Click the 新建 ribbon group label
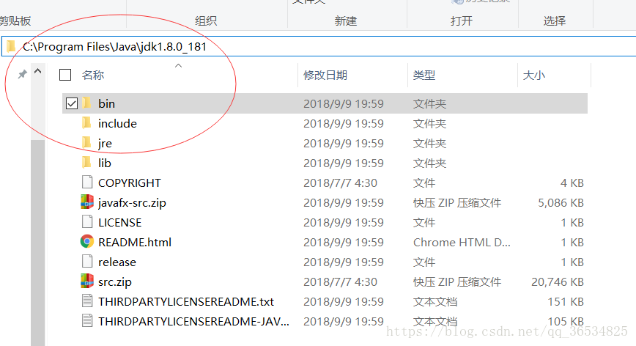The height and width of the screenshot is (346, 636). (x=346, y=21)
